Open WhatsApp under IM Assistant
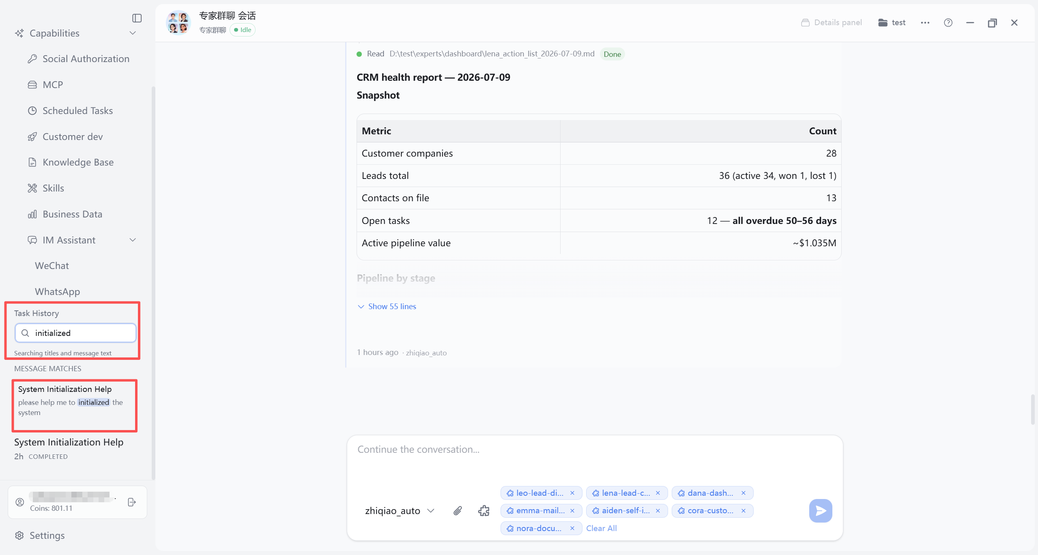The width and height of the screenshot is (1038, 555). (x=58, y=292)
